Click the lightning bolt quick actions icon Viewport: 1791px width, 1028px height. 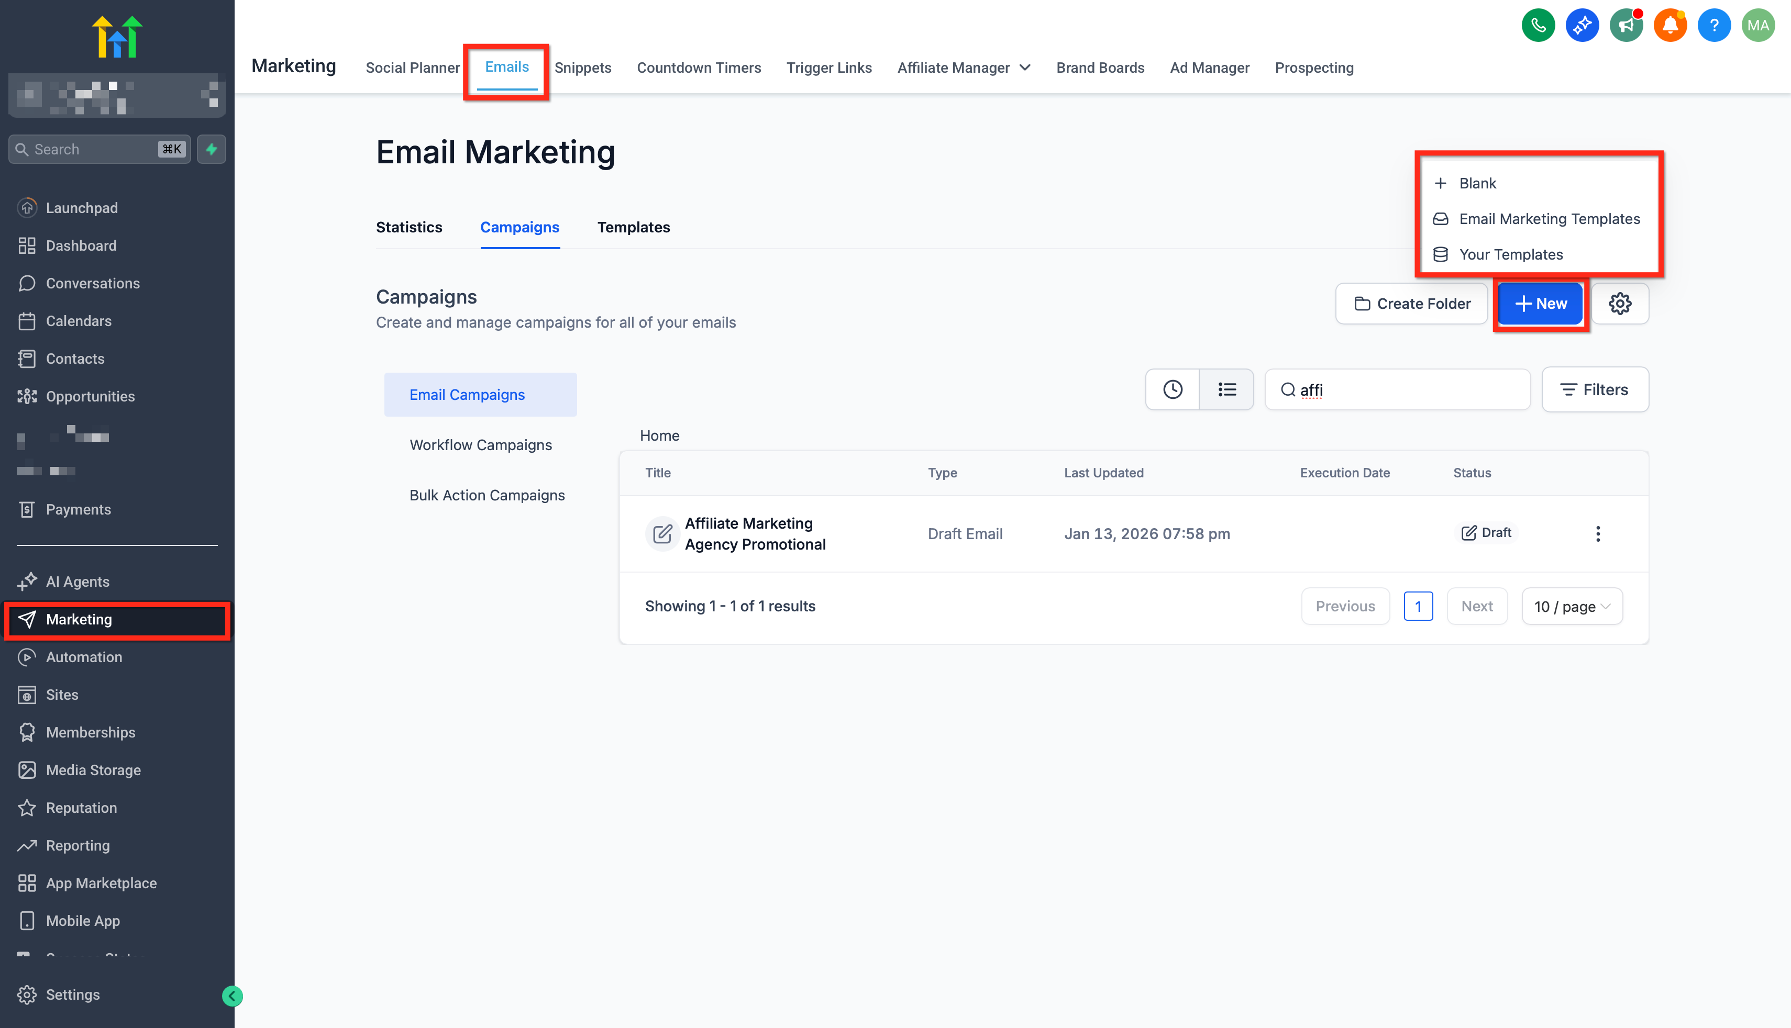pos(211,149)
